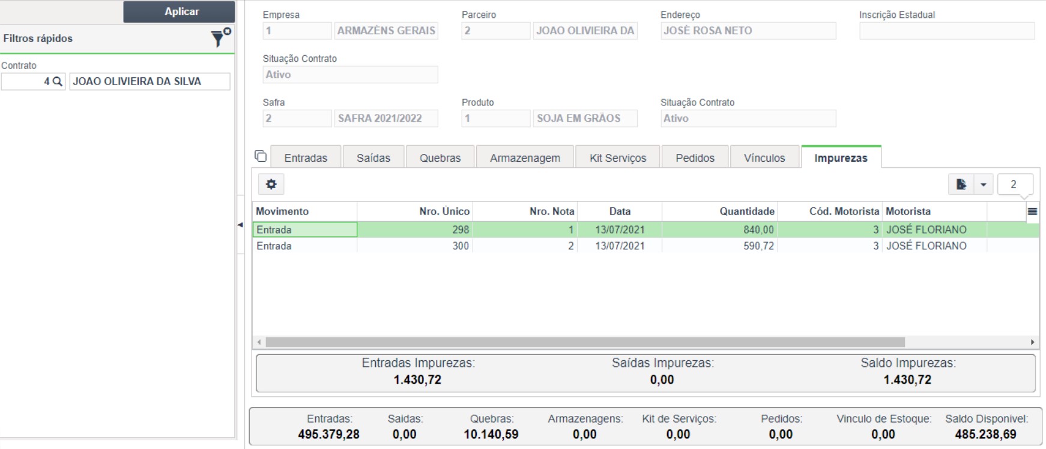Click the record count box showing 2
The image size is (1046, 449).
(1015, 185)
